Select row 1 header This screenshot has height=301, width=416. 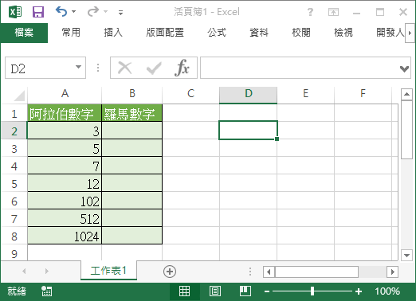pos(14,114)
